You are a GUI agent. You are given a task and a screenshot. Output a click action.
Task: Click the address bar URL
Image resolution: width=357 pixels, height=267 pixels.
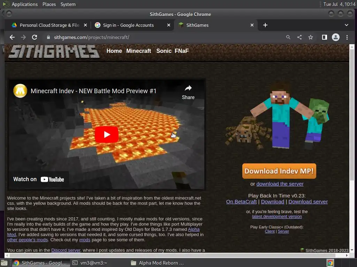click(x=92, y=37)
